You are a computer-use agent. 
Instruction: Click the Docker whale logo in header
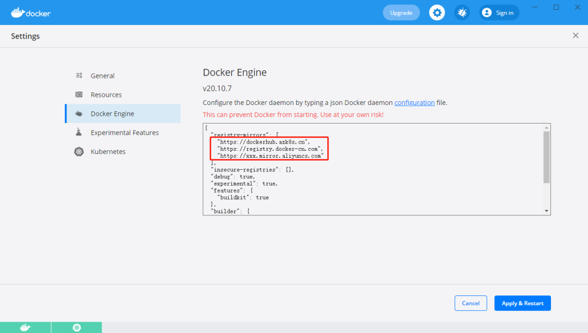(30, 13)
